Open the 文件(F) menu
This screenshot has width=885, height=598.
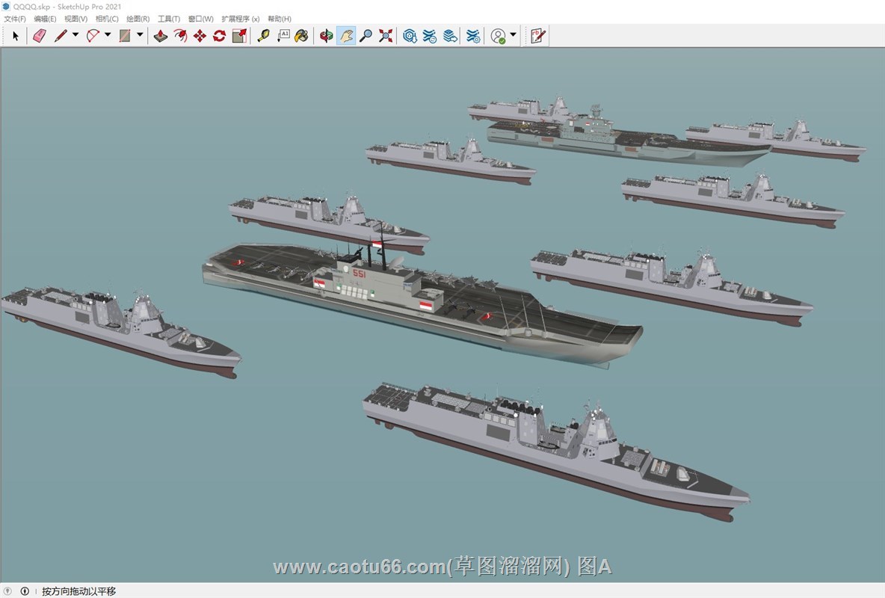pos(15,19)
